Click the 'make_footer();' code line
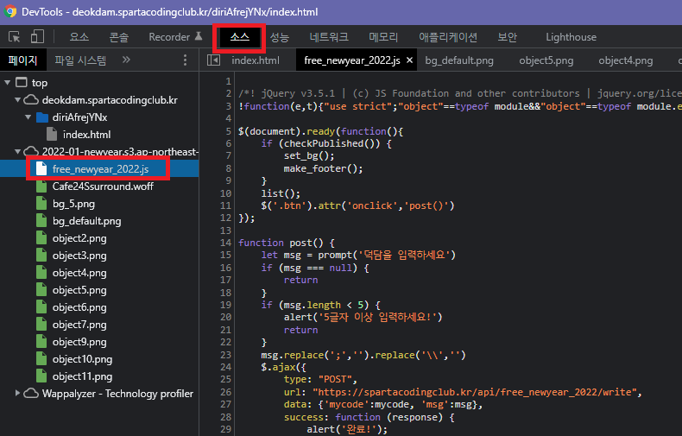Image resolution: width=682 pixels, height=436 pixels. point(323,168)
